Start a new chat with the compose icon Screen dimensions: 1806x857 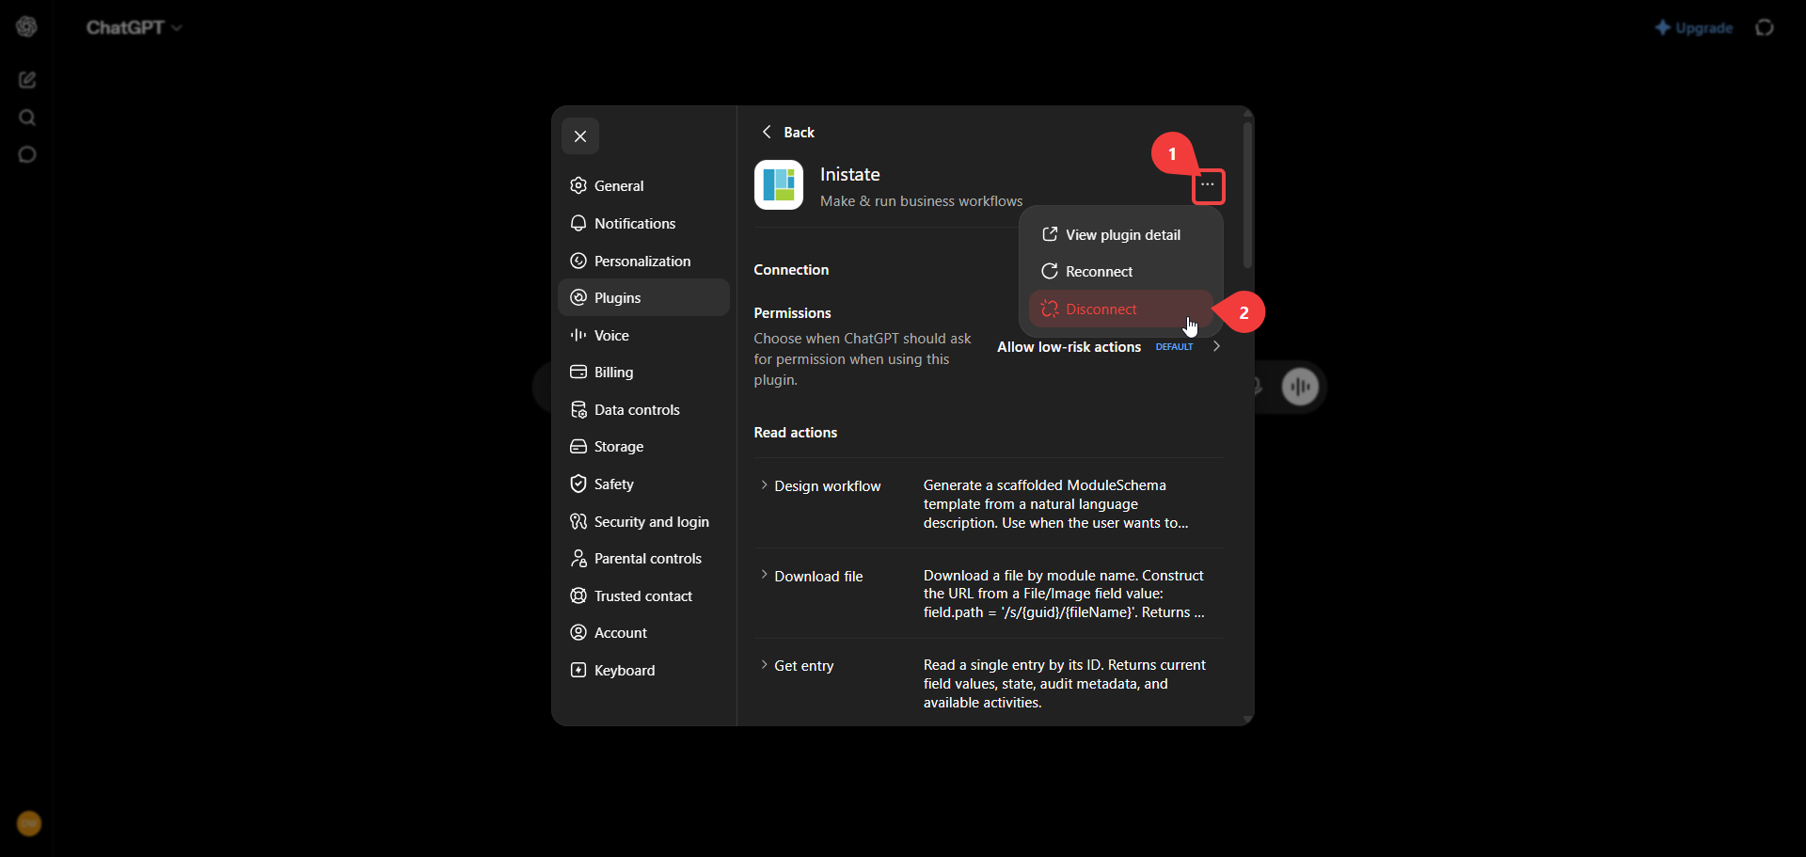pos(27,80)
